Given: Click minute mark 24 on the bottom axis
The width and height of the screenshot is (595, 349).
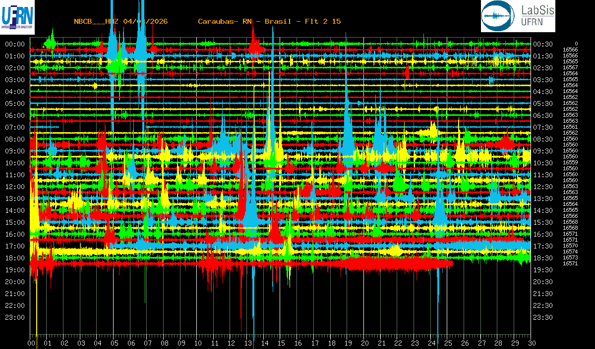Looking at the screenshot, I should pyautogui.click(x=431, y=343).
